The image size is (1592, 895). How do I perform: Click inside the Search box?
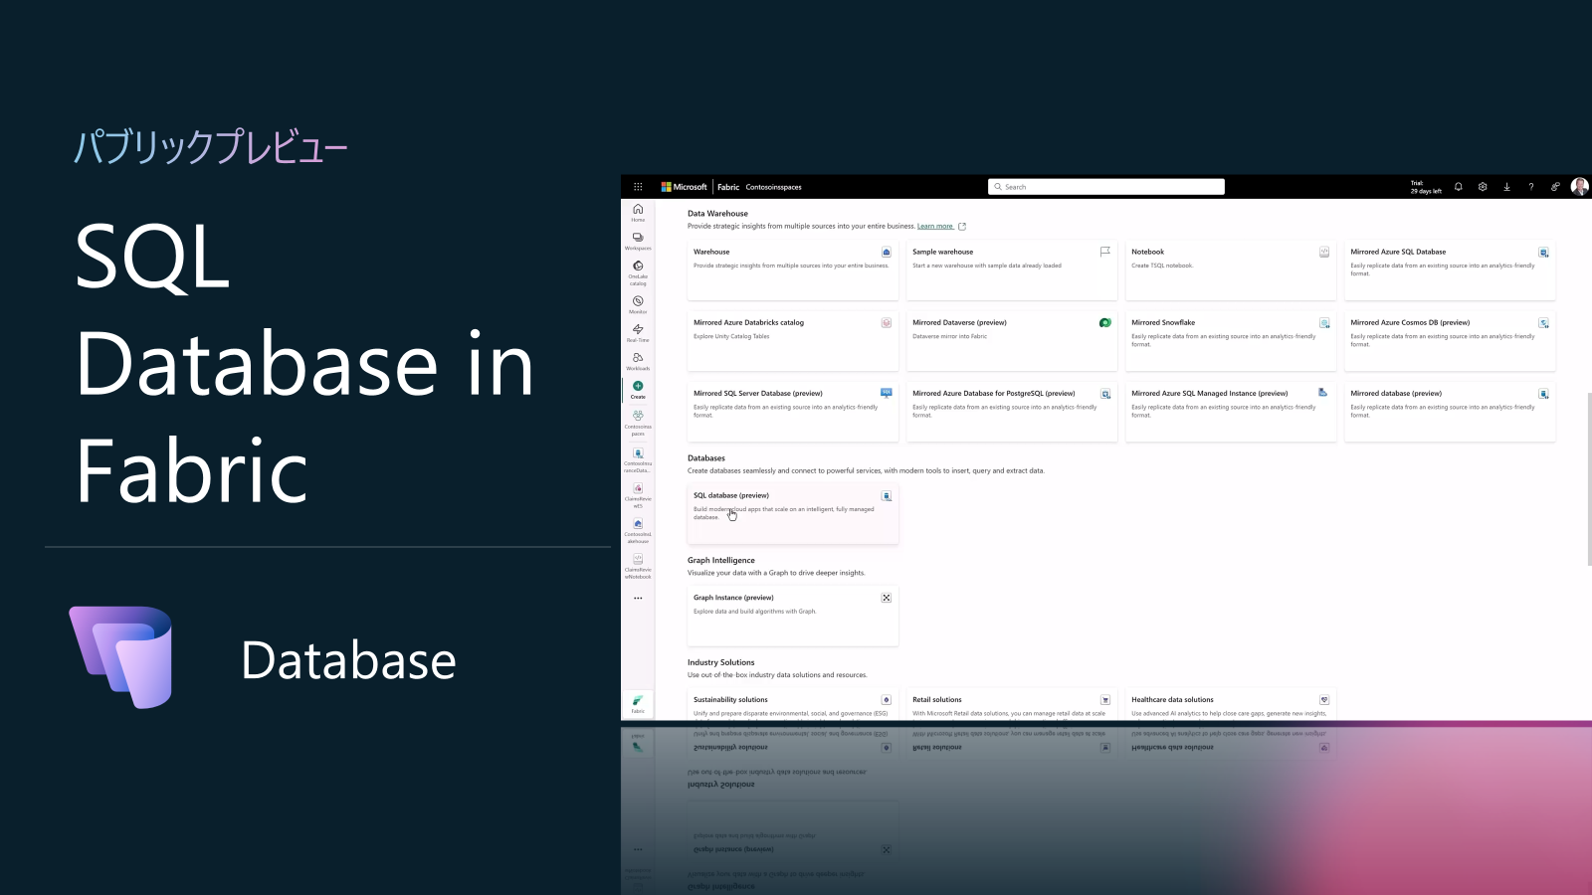[1105, 187]
